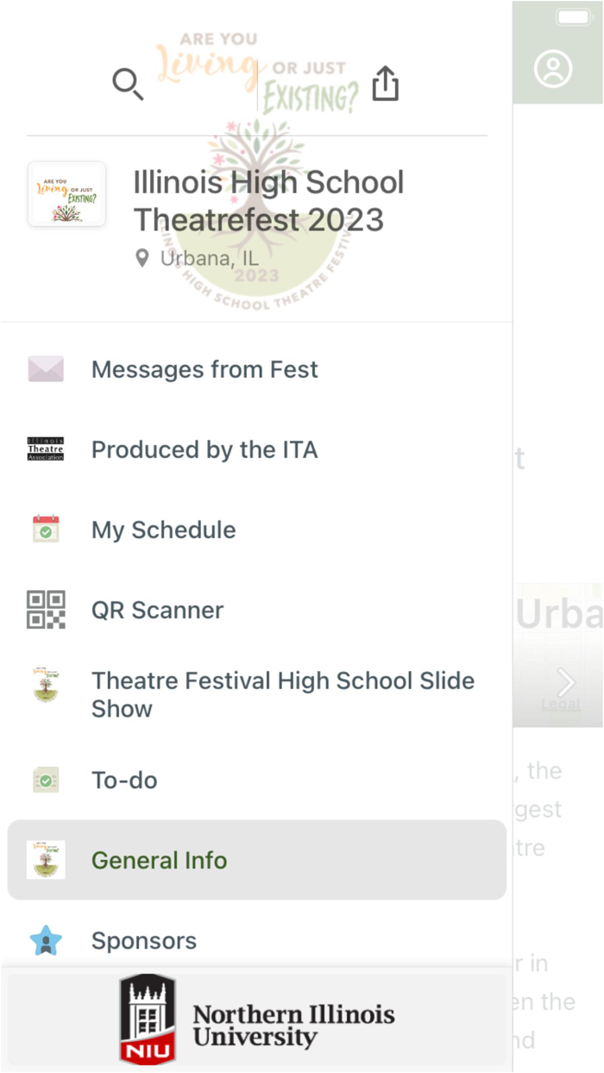Open the user profile icon
The height and width of the screenshot is (1073, 604).
point(555,69)
